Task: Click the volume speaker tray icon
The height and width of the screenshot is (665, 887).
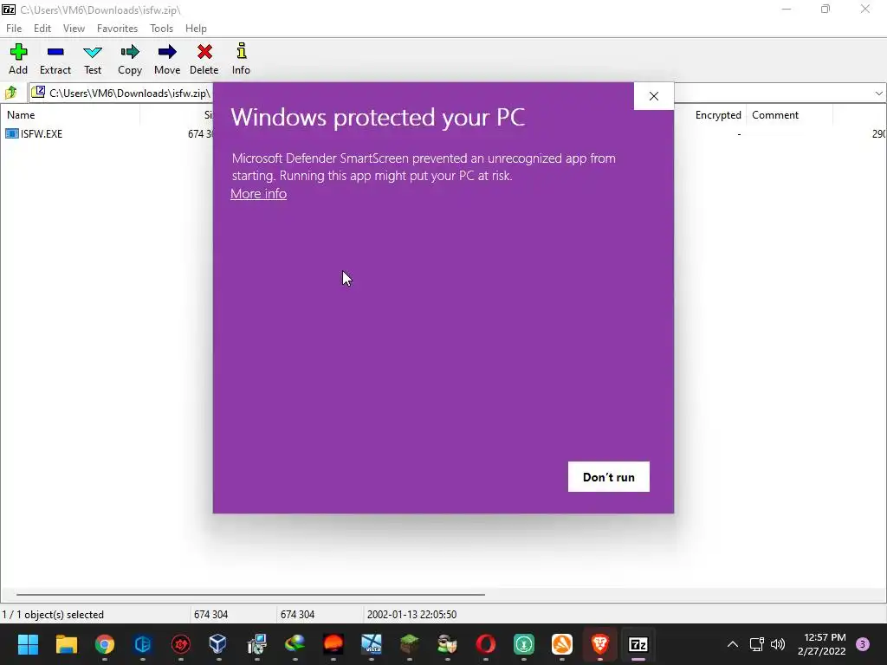Action: [x=778, y=644]
